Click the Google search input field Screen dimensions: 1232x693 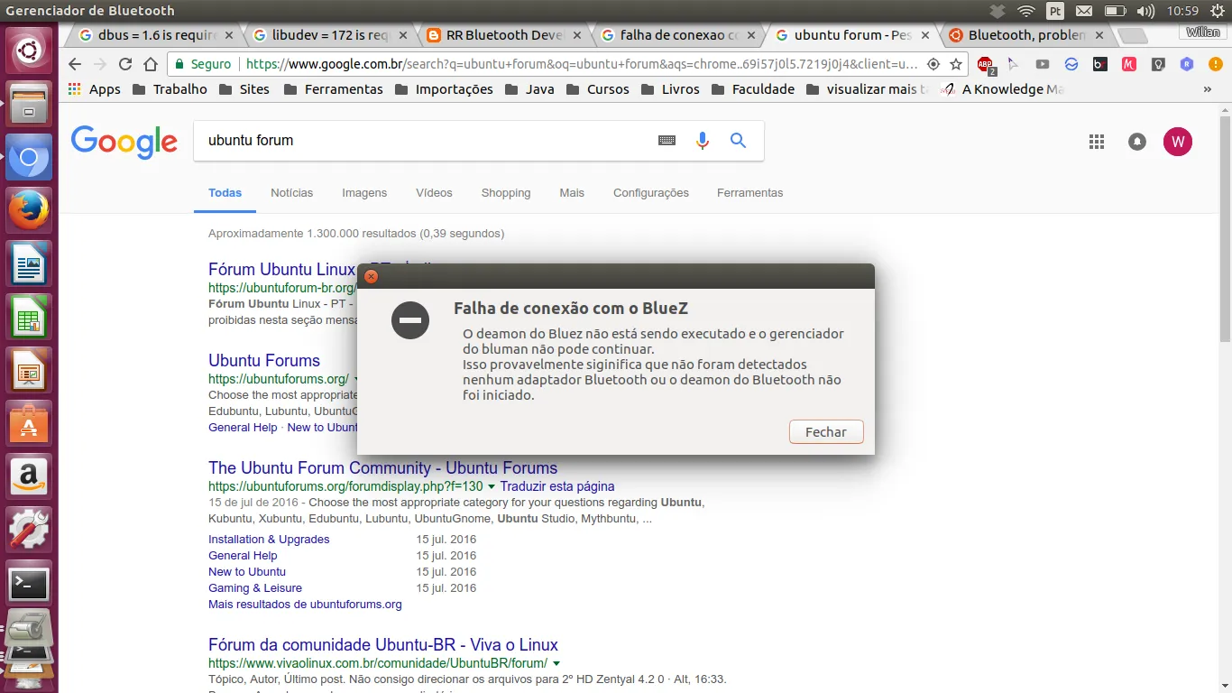click(x=424, y=141)
